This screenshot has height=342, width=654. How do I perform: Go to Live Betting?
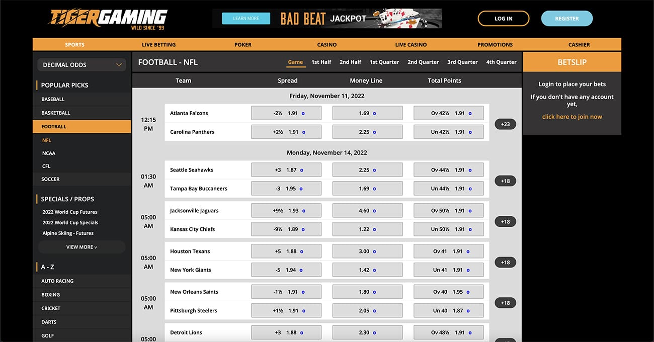pos(158,45)
